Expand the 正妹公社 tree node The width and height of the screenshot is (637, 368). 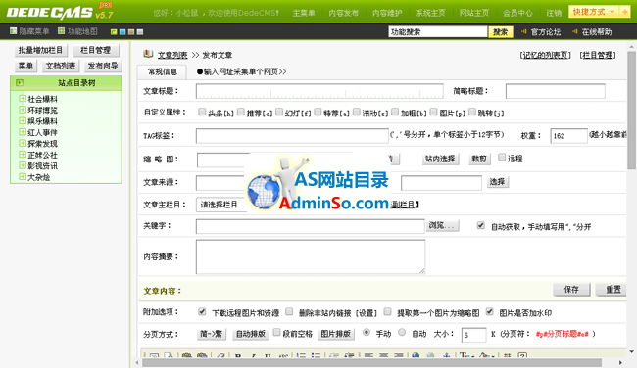23,155
